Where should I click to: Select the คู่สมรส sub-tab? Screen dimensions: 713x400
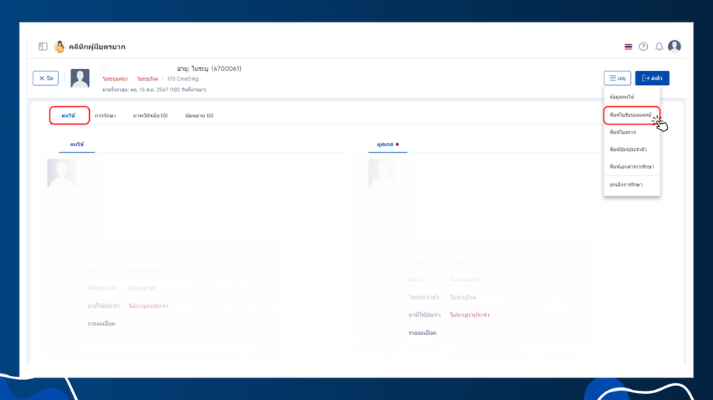[387, 145]
